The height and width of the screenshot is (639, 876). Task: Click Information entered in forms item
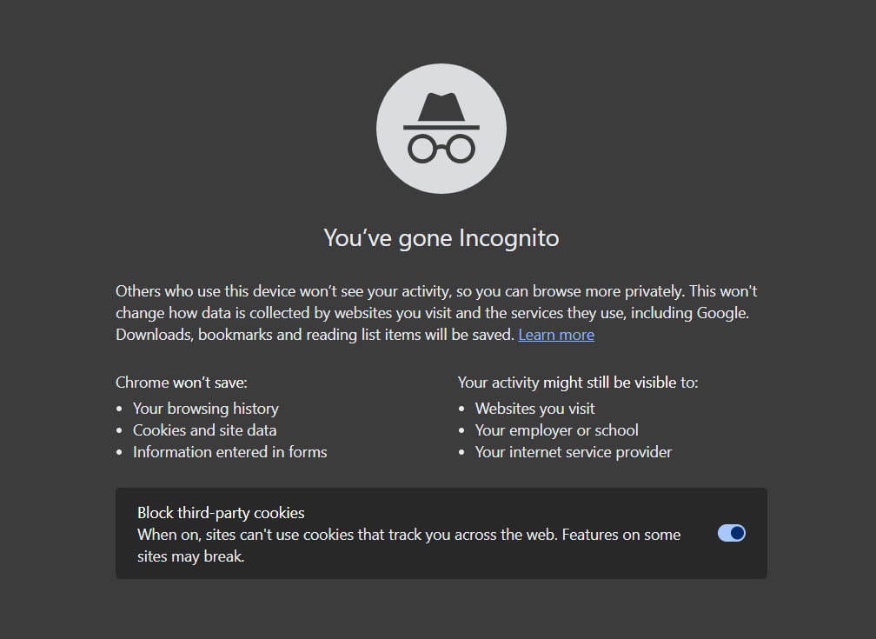click(229, 452)
